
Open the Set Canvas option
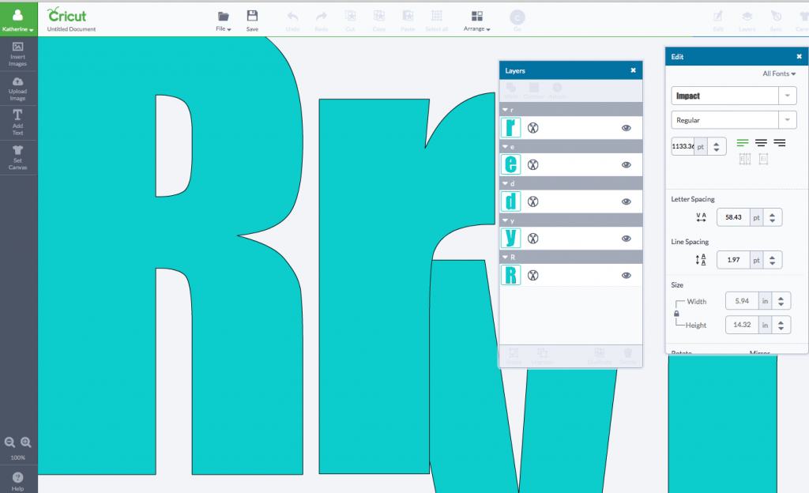coord(17,157)
